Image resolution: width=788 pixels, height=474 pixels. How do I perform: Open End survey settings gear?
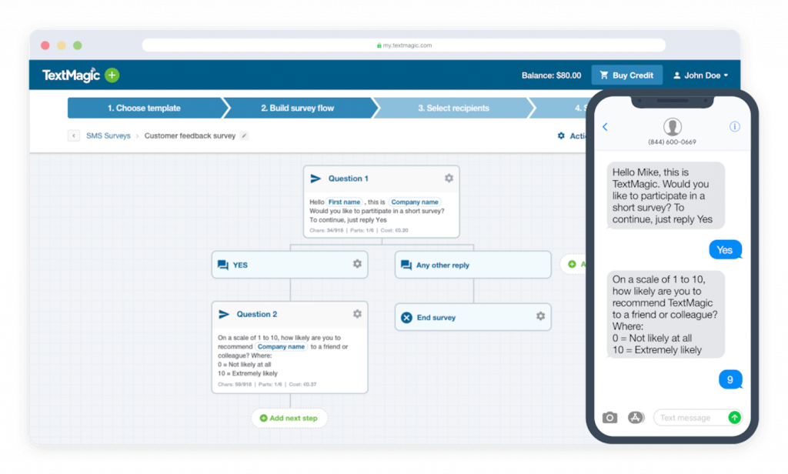point(540,316)
